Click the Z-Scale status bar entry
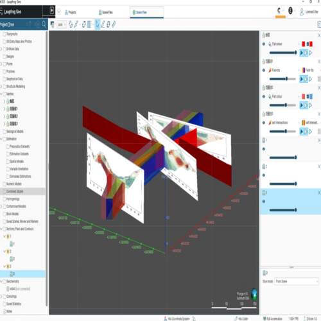This screenshot has width=321, height=321. 310,318
